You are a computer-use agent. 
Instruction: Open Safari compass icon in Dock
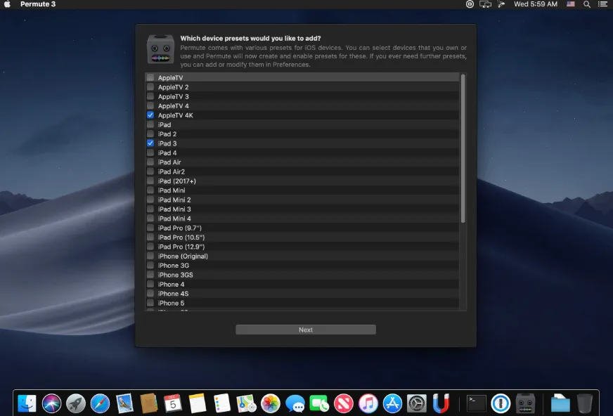pyautogui.click(x=100, y=403)
